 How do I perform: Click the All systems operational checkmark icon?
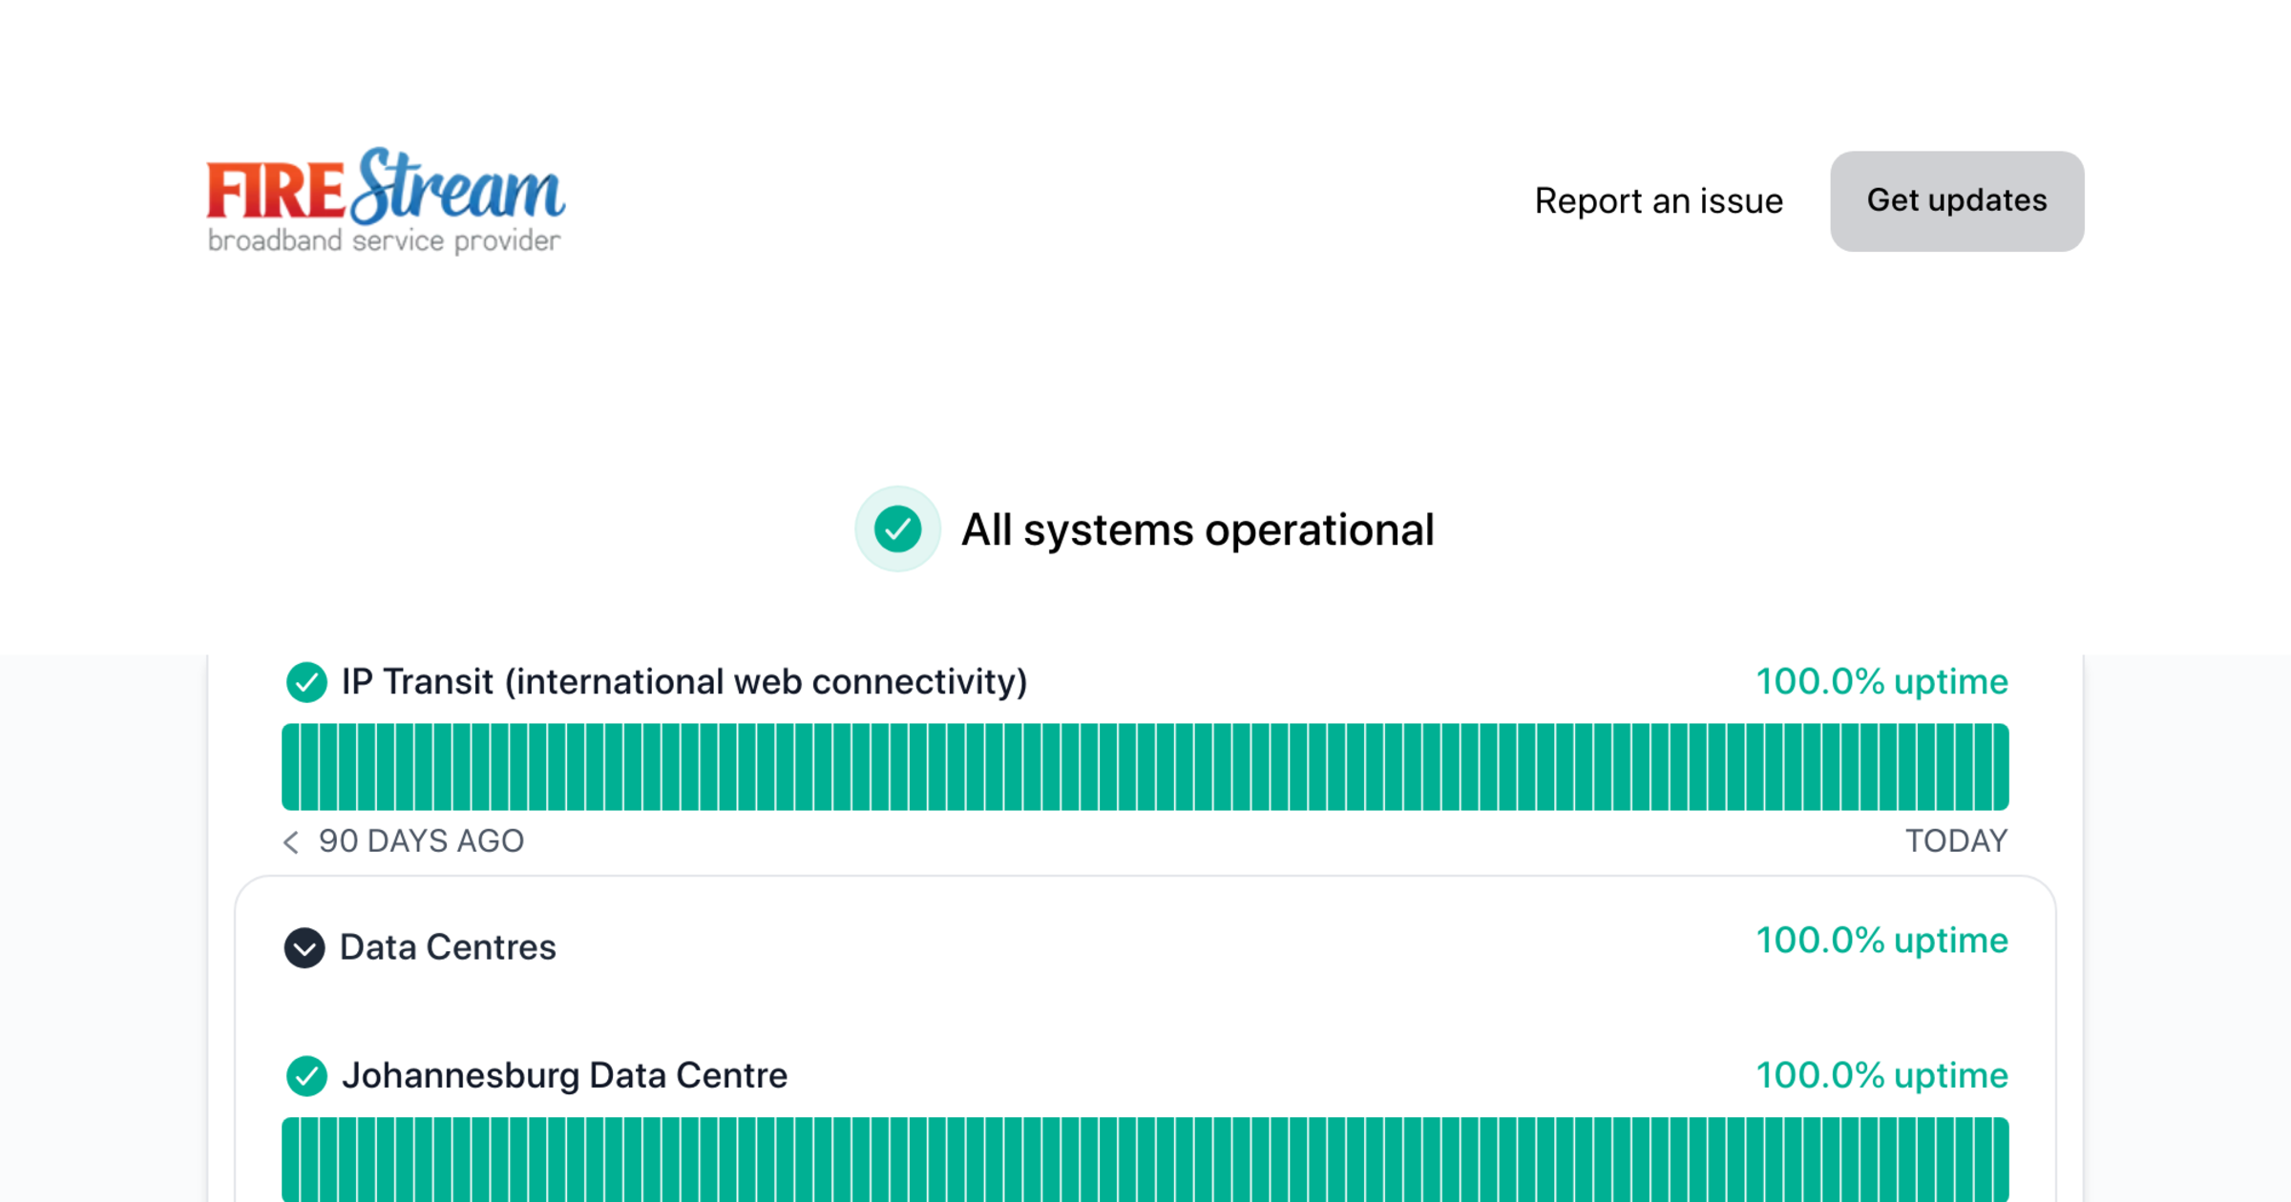pos(897,529)
